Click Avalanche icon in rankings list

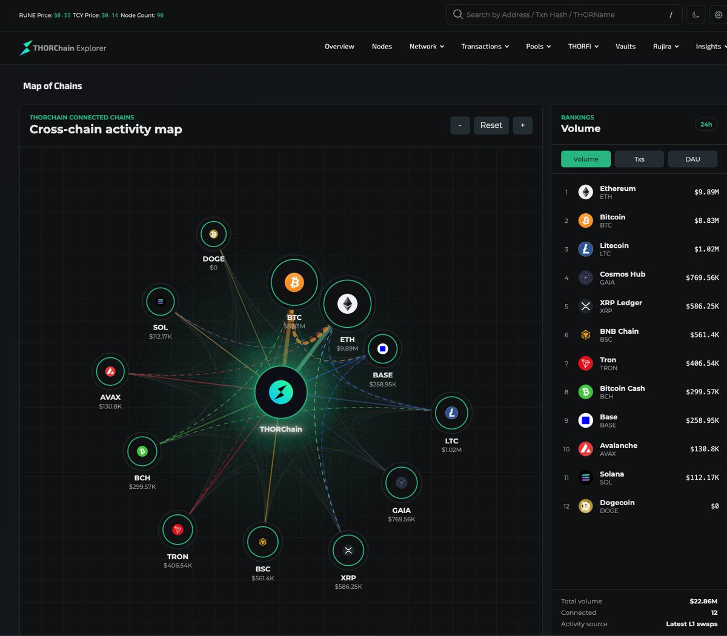[x=585, y=449]
